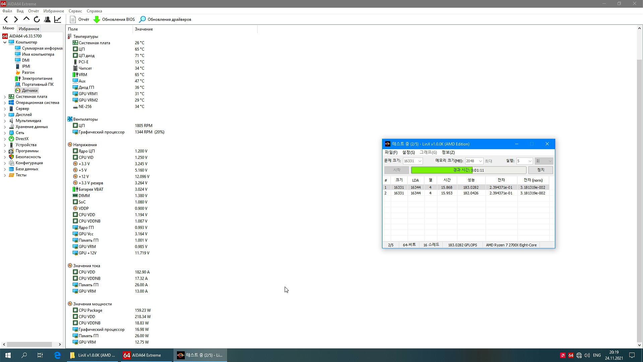Switch to the Избранное tab

29,29
